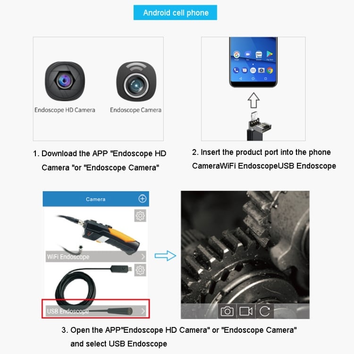Click the Android cell phone tab label
The image size is (354, 354).
point(176,13)
